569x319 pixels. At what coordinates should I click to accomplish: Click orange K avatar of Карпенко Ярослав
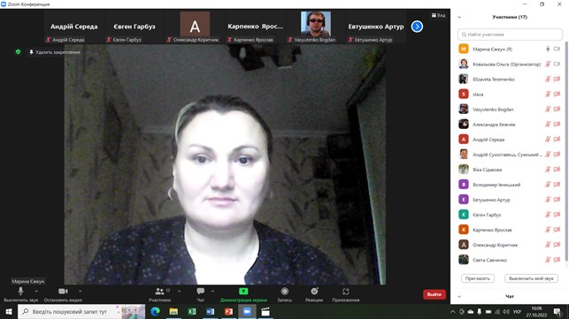coord(464,230)
